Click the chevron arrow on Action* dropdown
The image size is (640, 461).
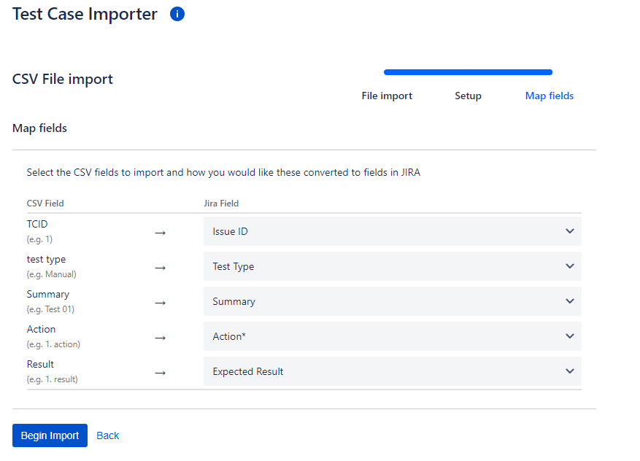pos(570,336)
